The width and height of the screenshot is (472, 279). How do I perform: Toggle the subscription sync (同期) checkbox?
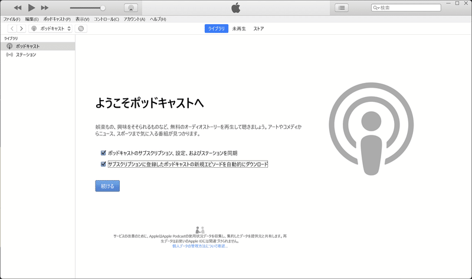click(x=103, y=153)
